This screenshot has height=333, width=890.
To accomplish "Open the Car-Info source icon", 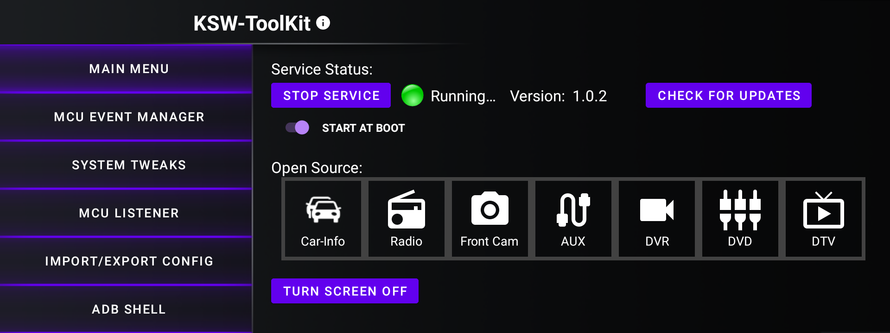I will tap(323, 210).
